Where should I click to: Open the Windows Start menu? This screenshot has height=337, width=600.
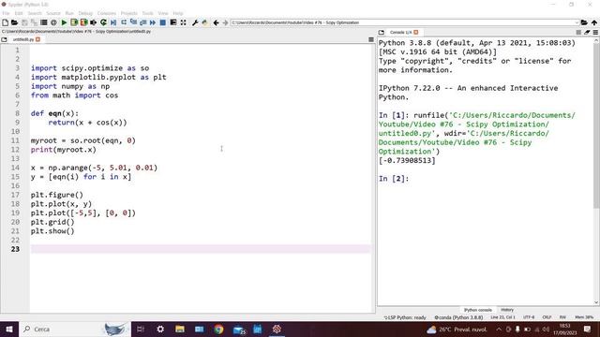(9, 329)
